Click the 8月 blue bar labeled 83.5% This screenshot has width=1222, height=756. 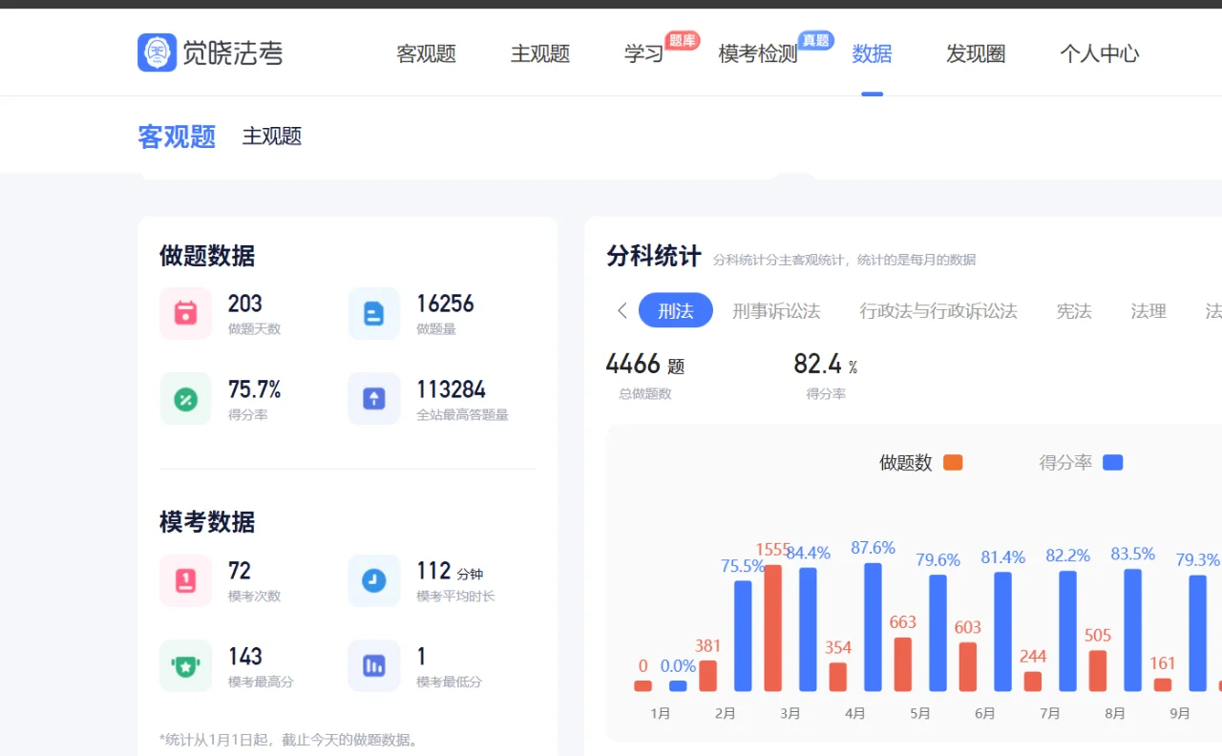point(1133,630)
